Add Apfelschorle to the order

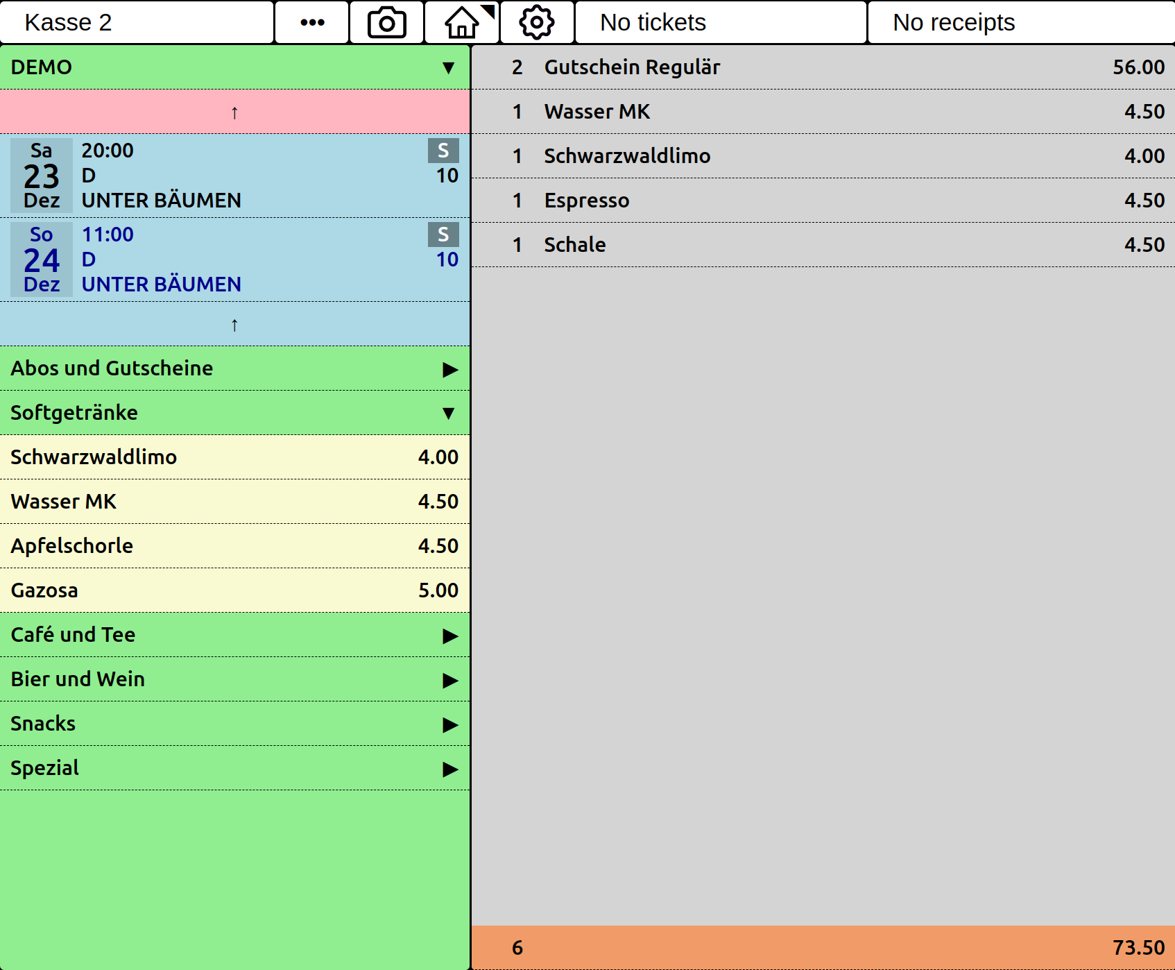[234, 546]
